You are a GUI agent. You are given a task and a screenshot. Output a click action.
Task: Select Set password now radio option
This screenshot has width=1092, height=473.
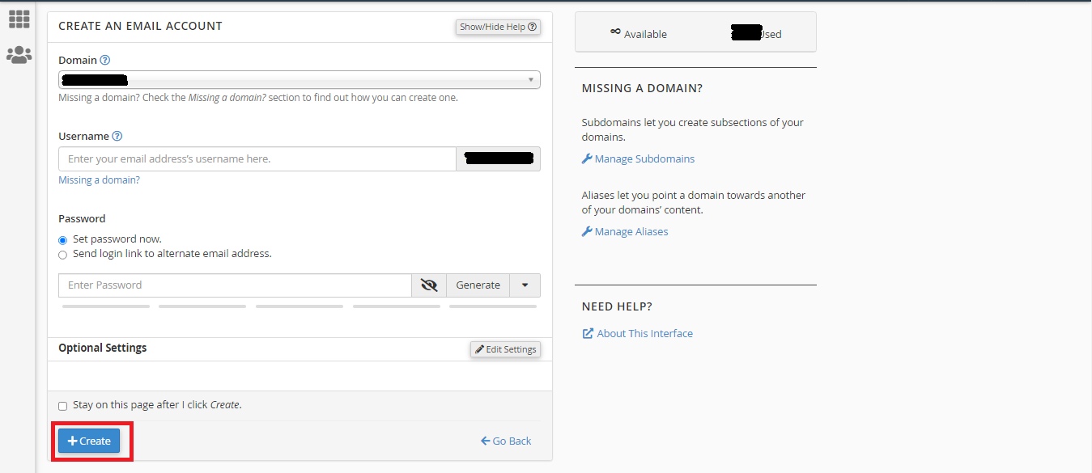[62, 240]
